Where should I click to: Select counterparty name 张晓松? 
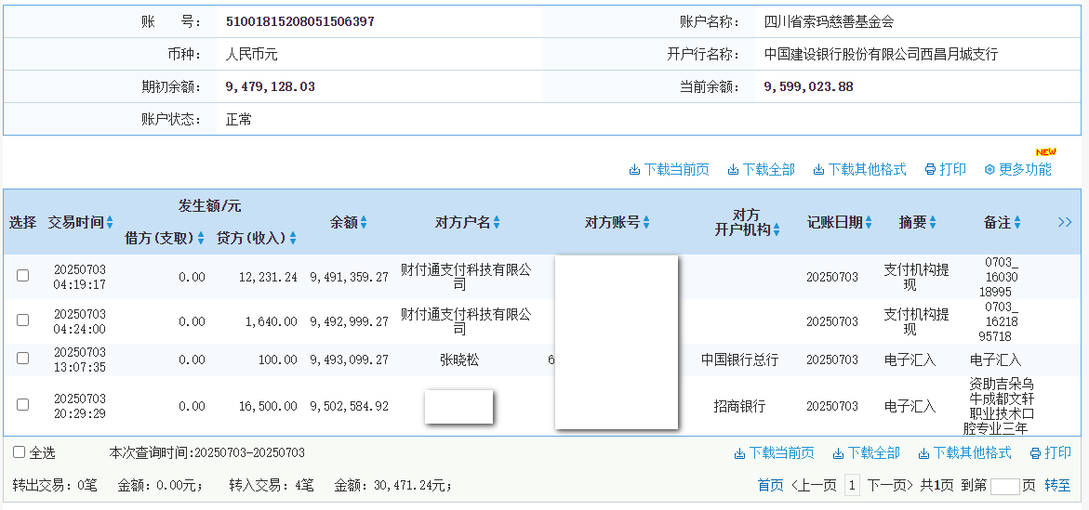pos(459,360)
